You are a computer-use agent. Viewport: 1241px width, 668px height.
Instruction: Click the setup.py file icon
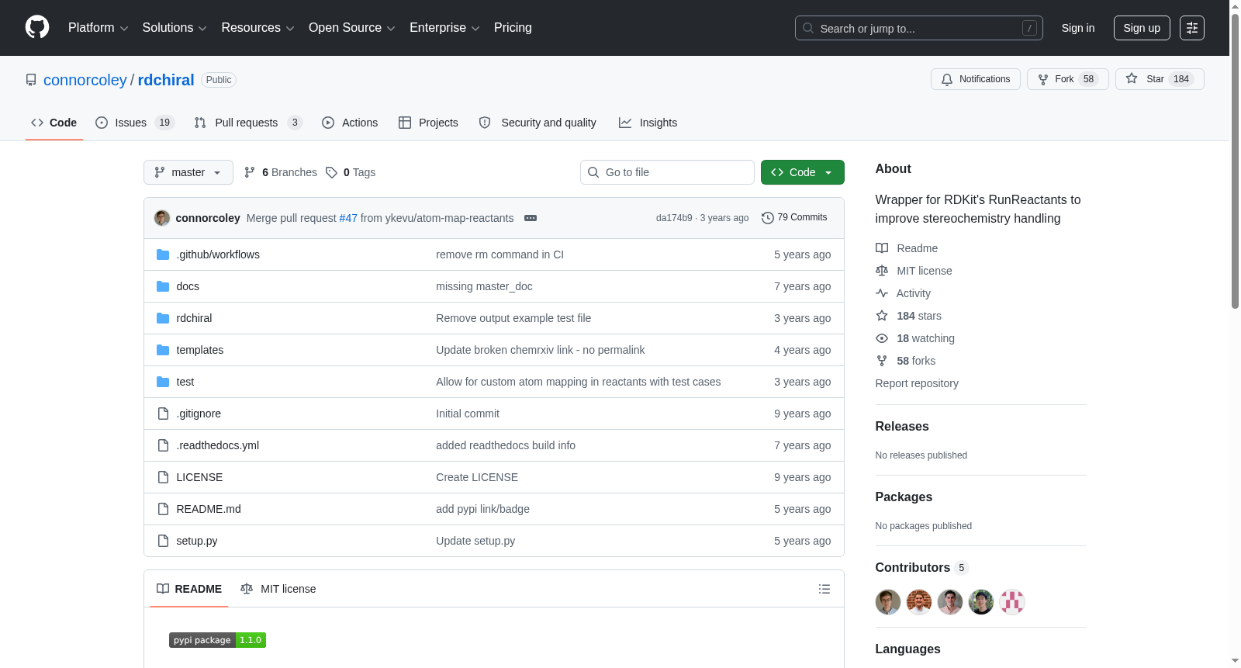pos(163,541)
